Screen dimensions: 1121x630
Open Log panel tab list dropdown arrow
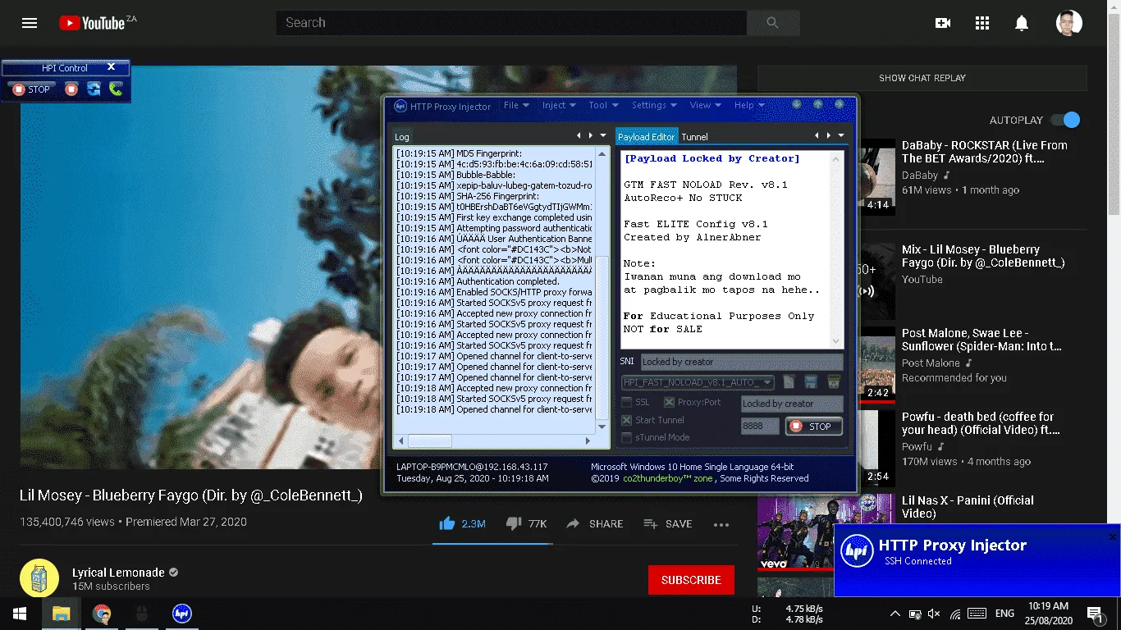point(603,135)
